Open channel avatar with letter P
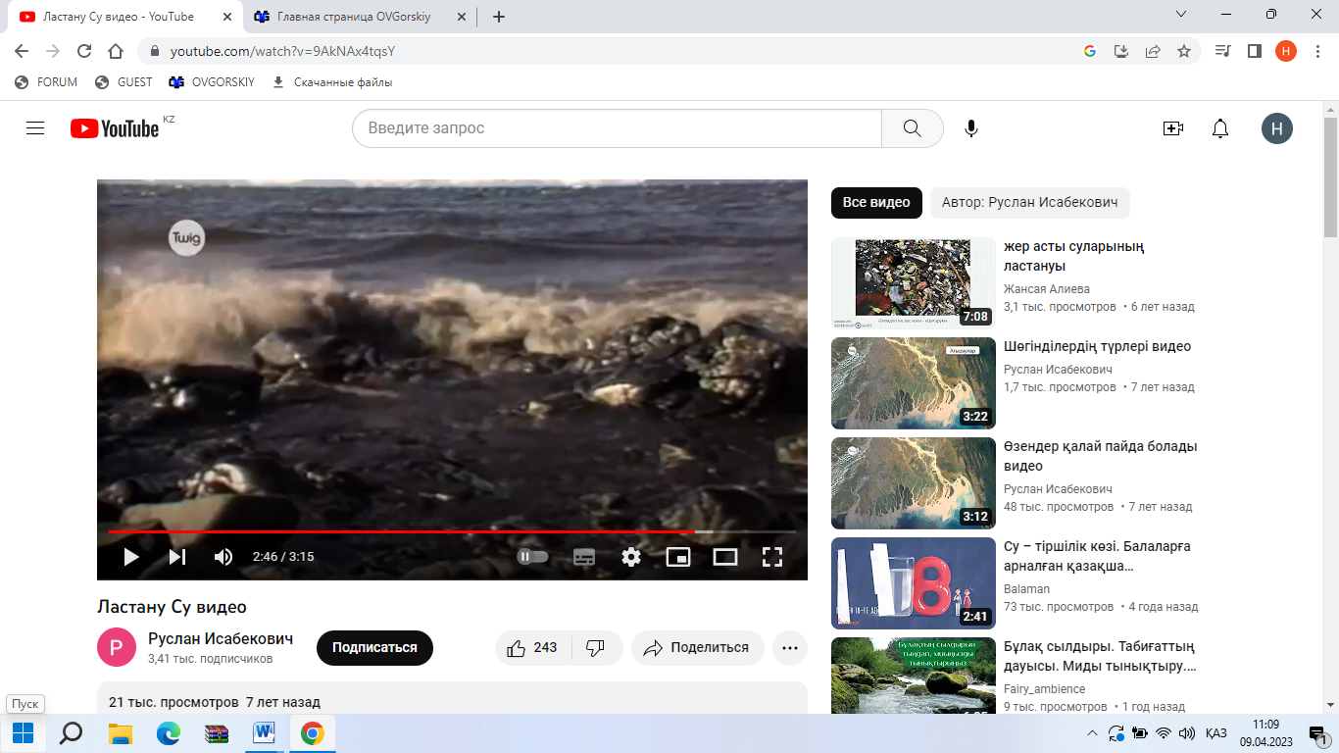 (x=117, y=648)
